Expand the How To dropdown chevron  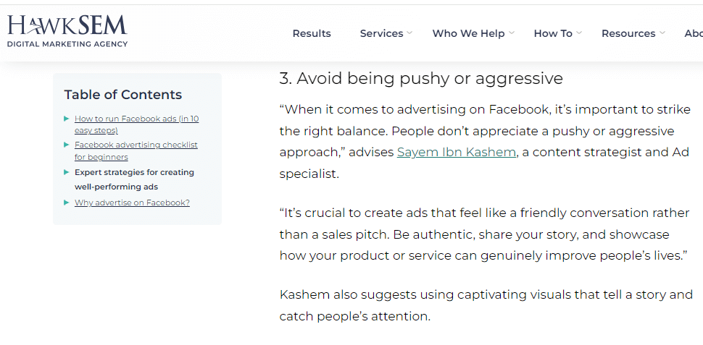coord(579,33)
